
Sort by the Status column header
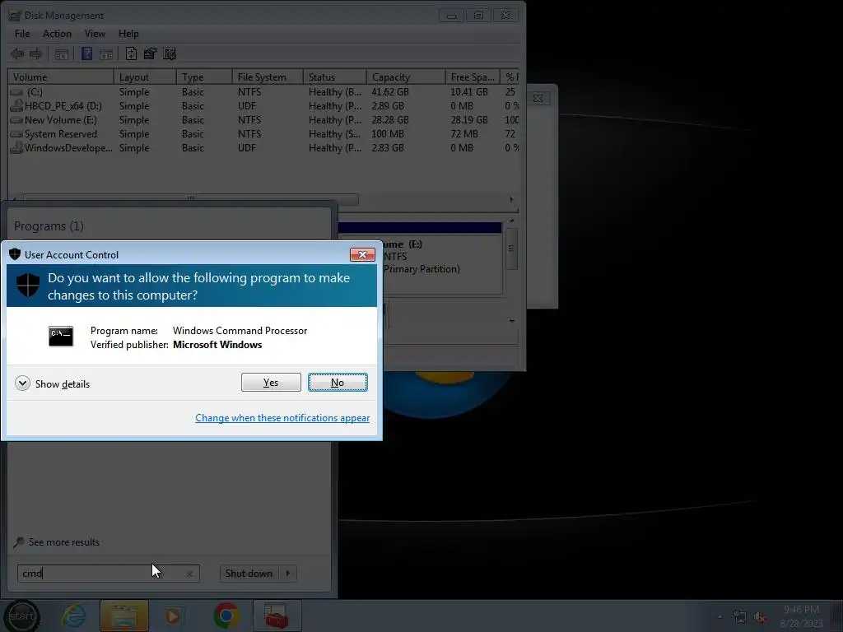coord(335,77)
